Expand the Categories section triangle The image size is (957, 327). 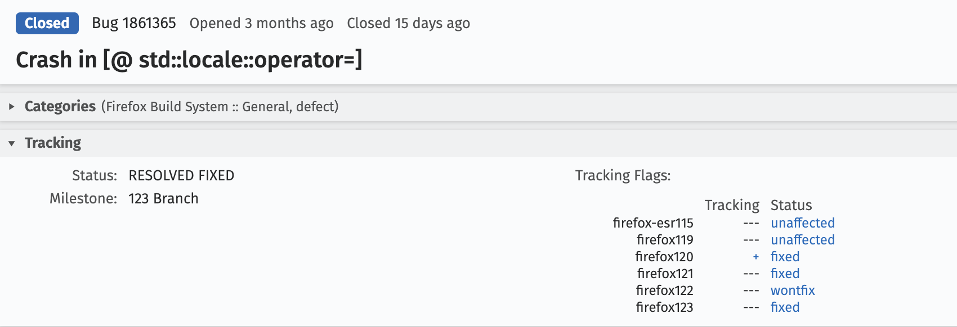12,107
